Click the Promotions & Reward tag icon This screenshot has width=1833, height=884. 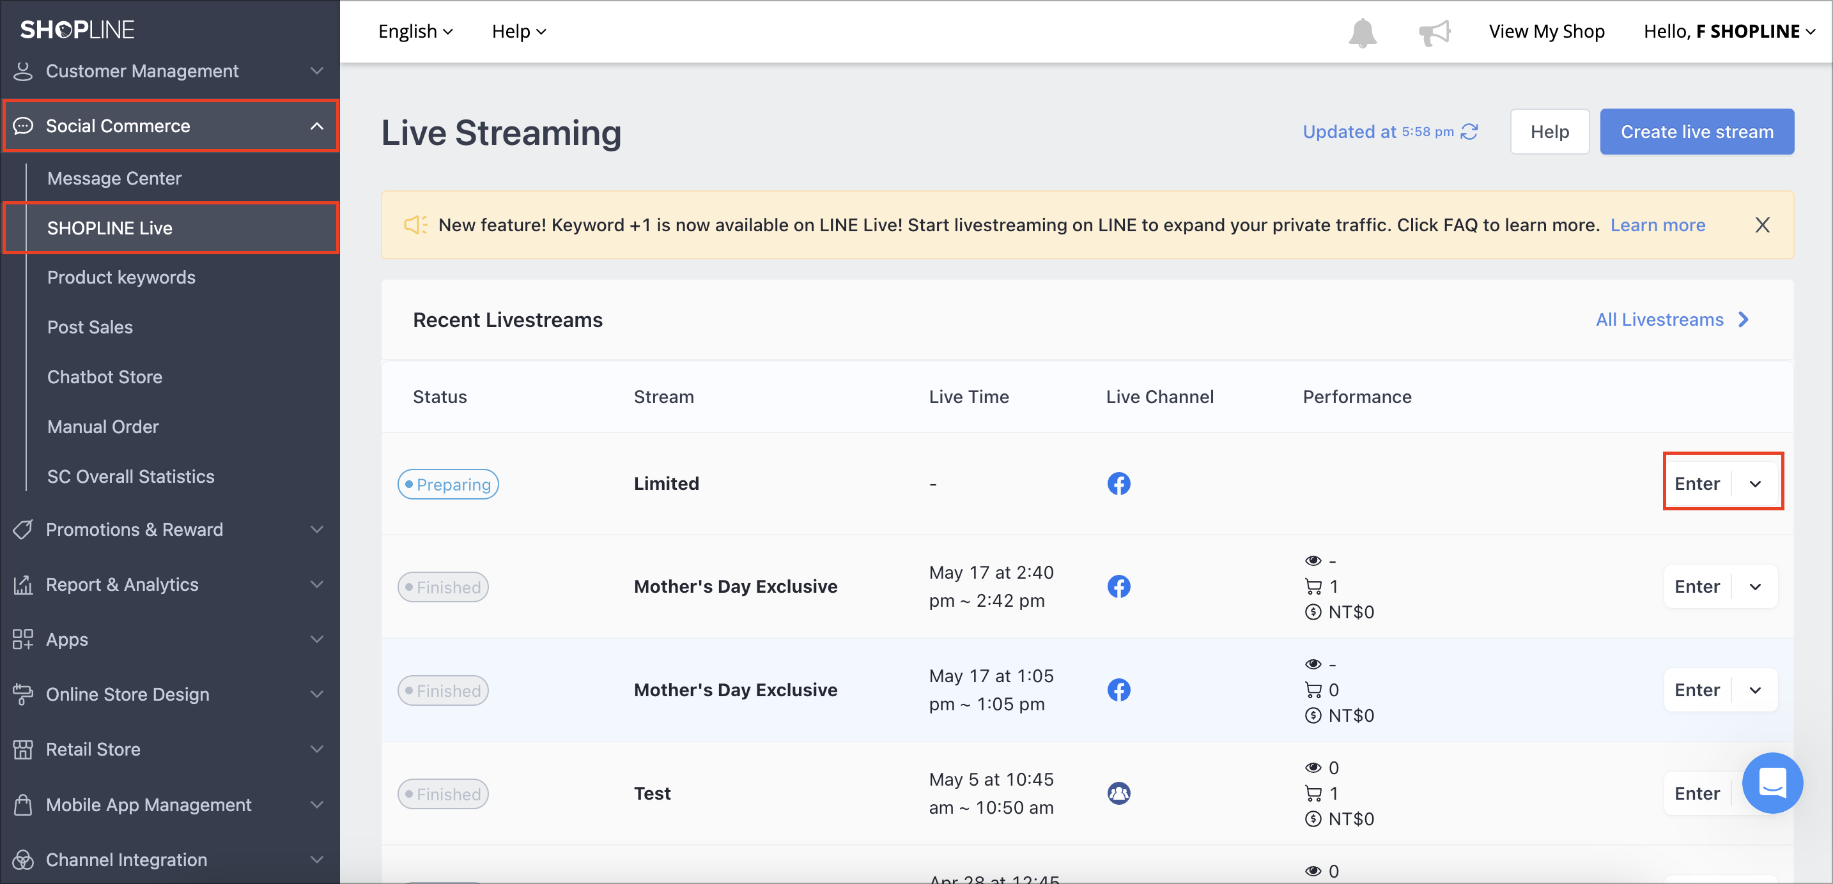(x=23, y=530)
